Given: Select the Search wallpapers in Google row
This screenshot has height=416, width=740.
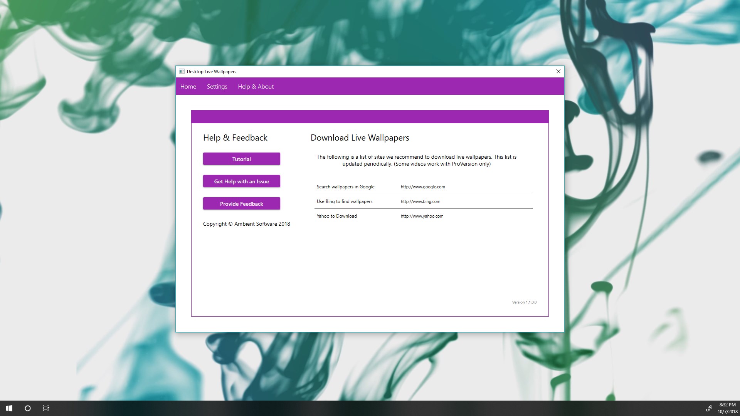Looking at the screenshot, I should point(345,187).
